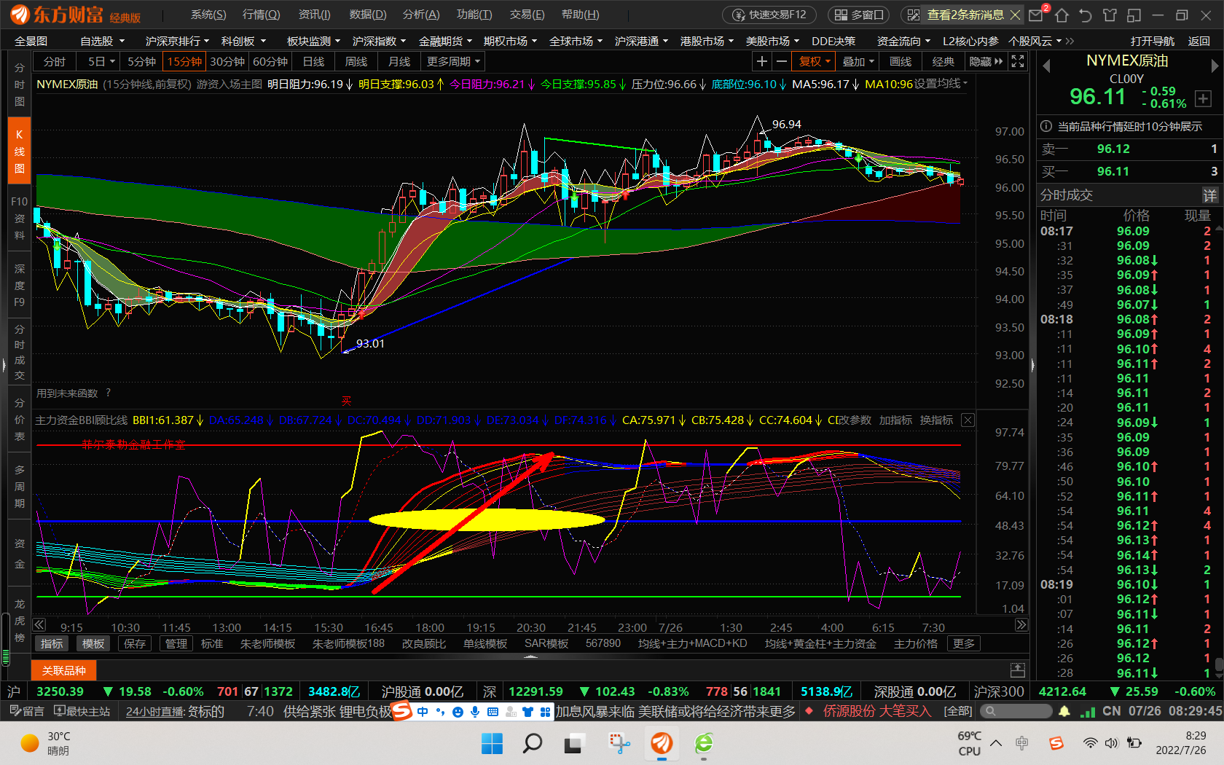Screen dimensions: 1224x765
Task: Click the delayed-quote info icon
Action: click(1046, 126)
